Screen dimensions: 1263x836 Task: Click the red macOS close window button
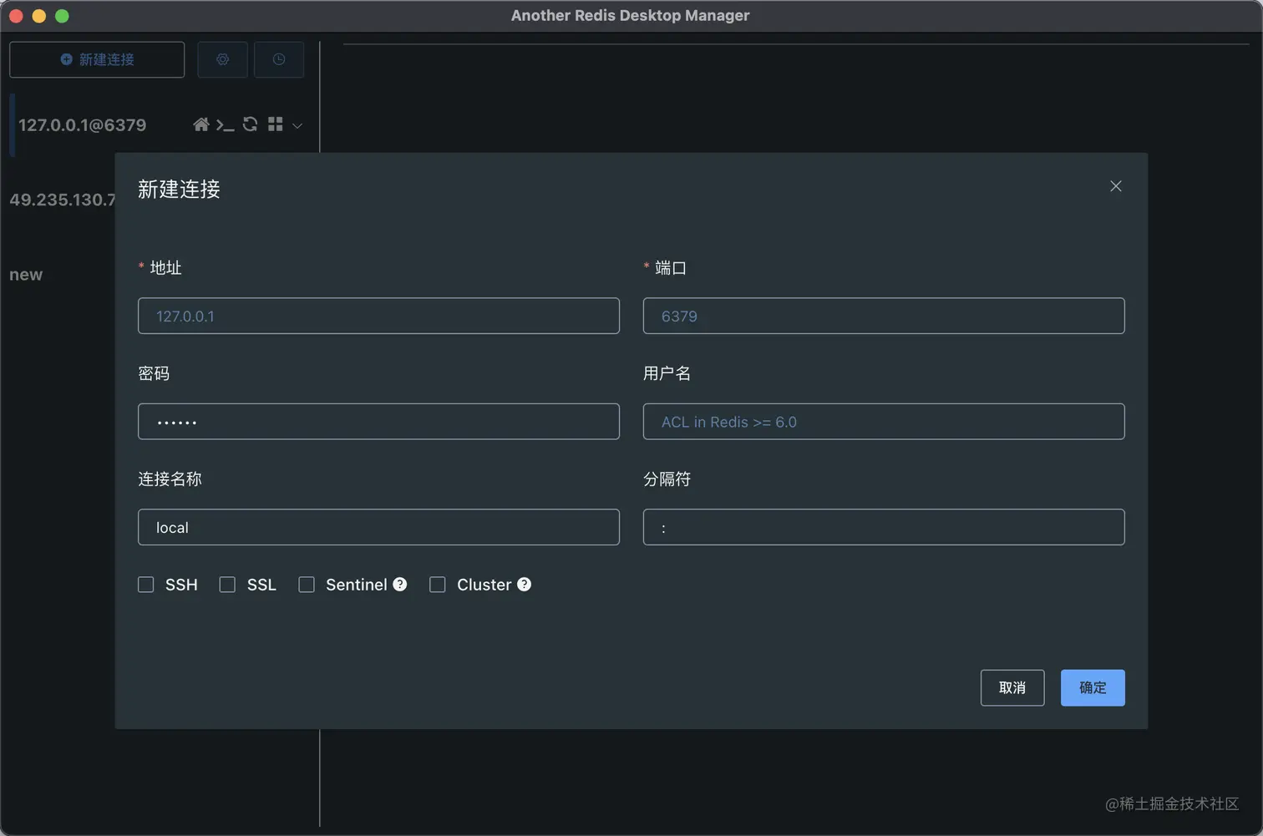(x=16, y=16)
